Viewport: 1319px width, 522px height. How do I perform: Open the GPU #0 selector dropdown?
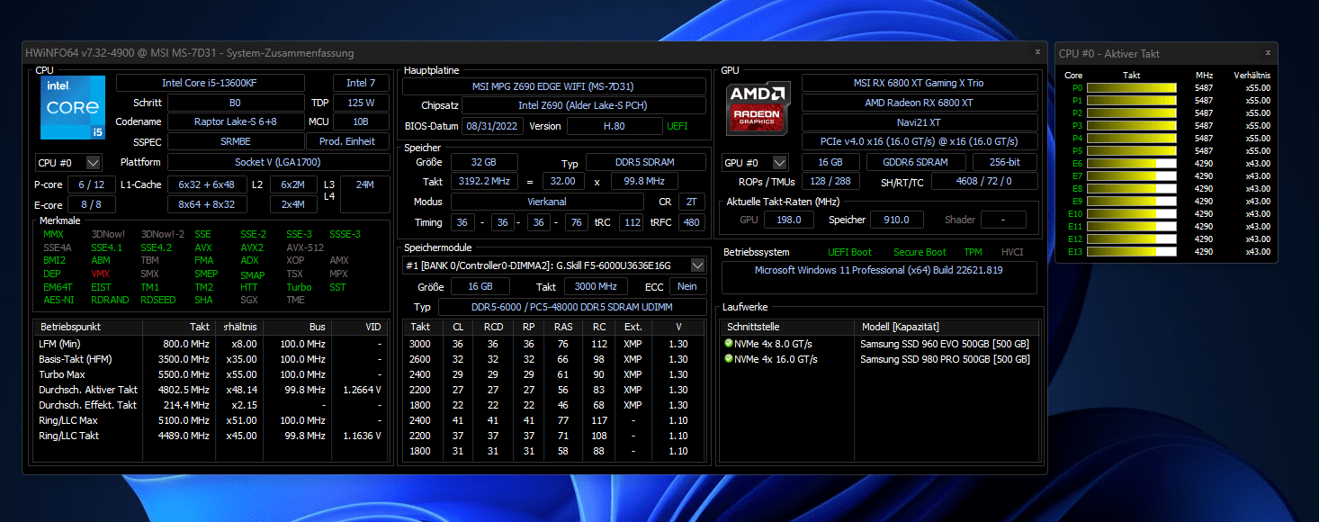(x=779, y=162)
